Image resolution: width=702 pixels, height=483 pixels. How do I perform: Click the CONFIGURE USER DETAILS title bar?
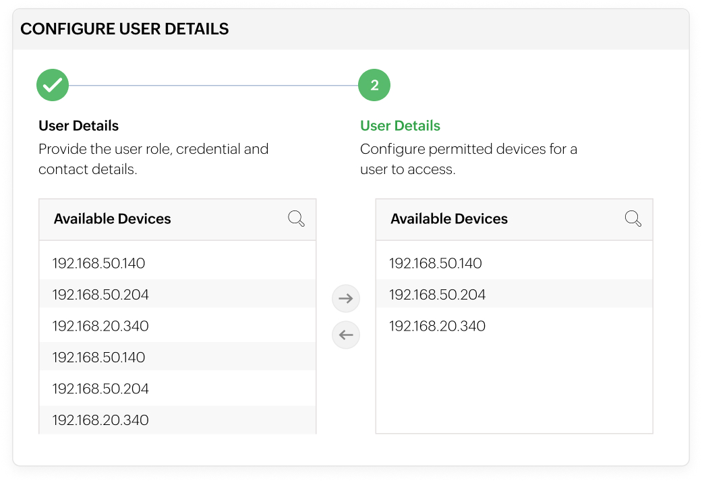click(x=125, y=28)
